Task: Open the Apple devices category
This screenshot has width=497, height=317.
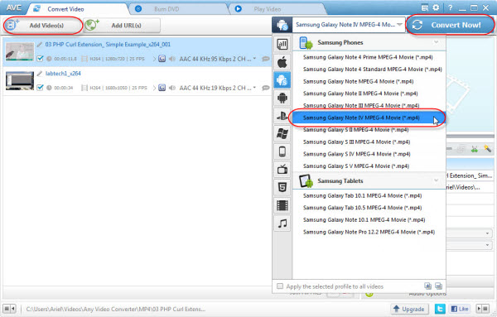Action: coord(282,62)
